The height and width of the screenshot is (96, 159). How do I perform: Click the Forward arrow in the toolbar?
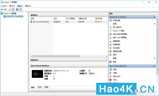[5, 9]
